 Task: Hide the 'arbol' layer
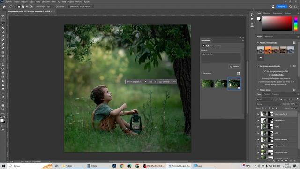[x=258, y=133]
